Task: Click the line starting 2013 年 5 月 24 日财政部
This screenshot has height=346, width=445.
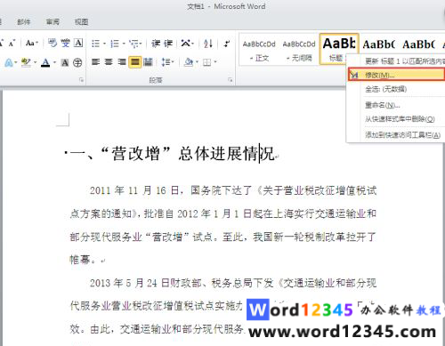Action: (233, 283)
